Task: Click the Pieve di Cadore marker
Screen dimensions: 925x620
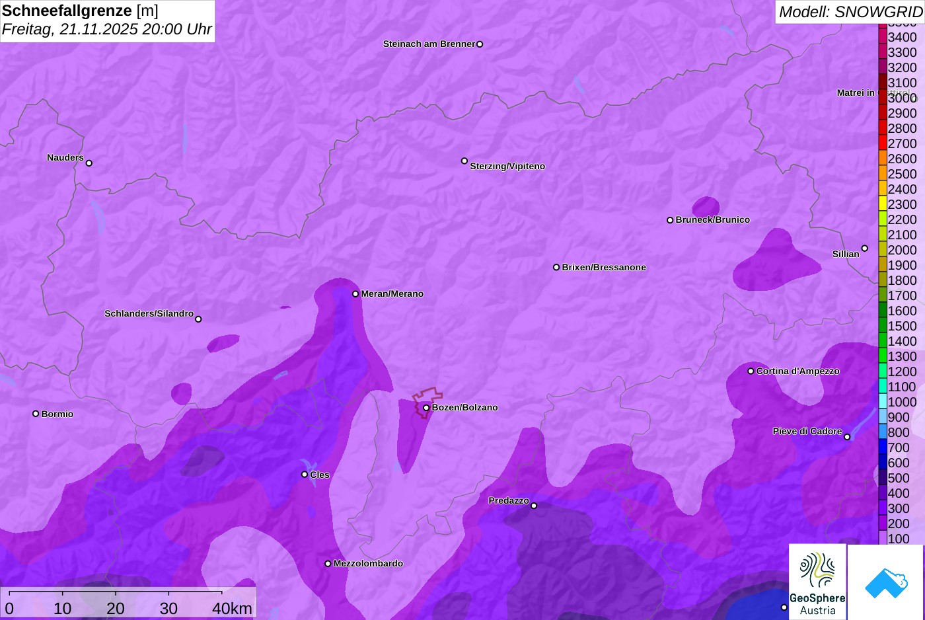Action: tap(847, 437)
